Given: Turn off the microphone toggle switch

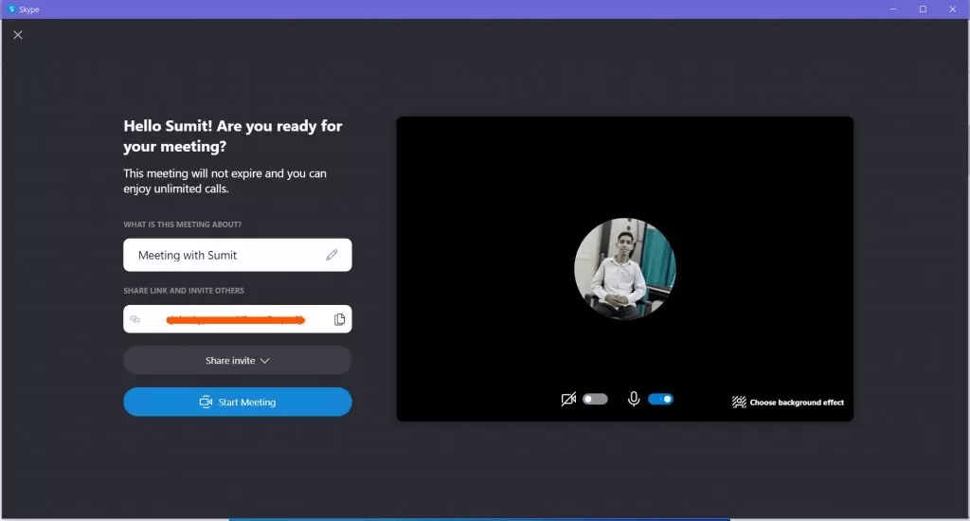Looking at the screenshot, I should [660, 400].
